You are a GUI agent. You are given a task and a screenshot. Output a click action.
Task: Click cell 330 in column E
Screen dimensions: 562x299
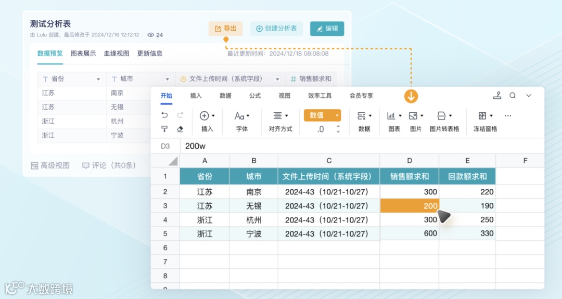pos(467,233)
